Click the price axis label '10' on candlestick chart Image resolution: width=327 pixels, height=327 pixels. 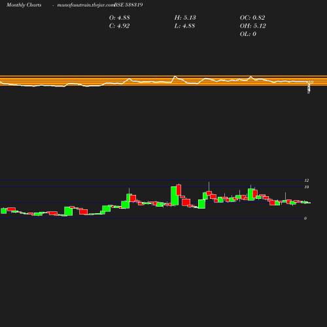307,187
